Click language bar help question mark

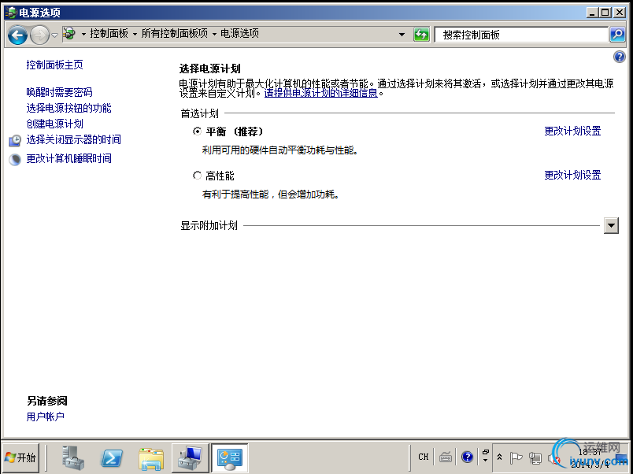click(467, 457)
